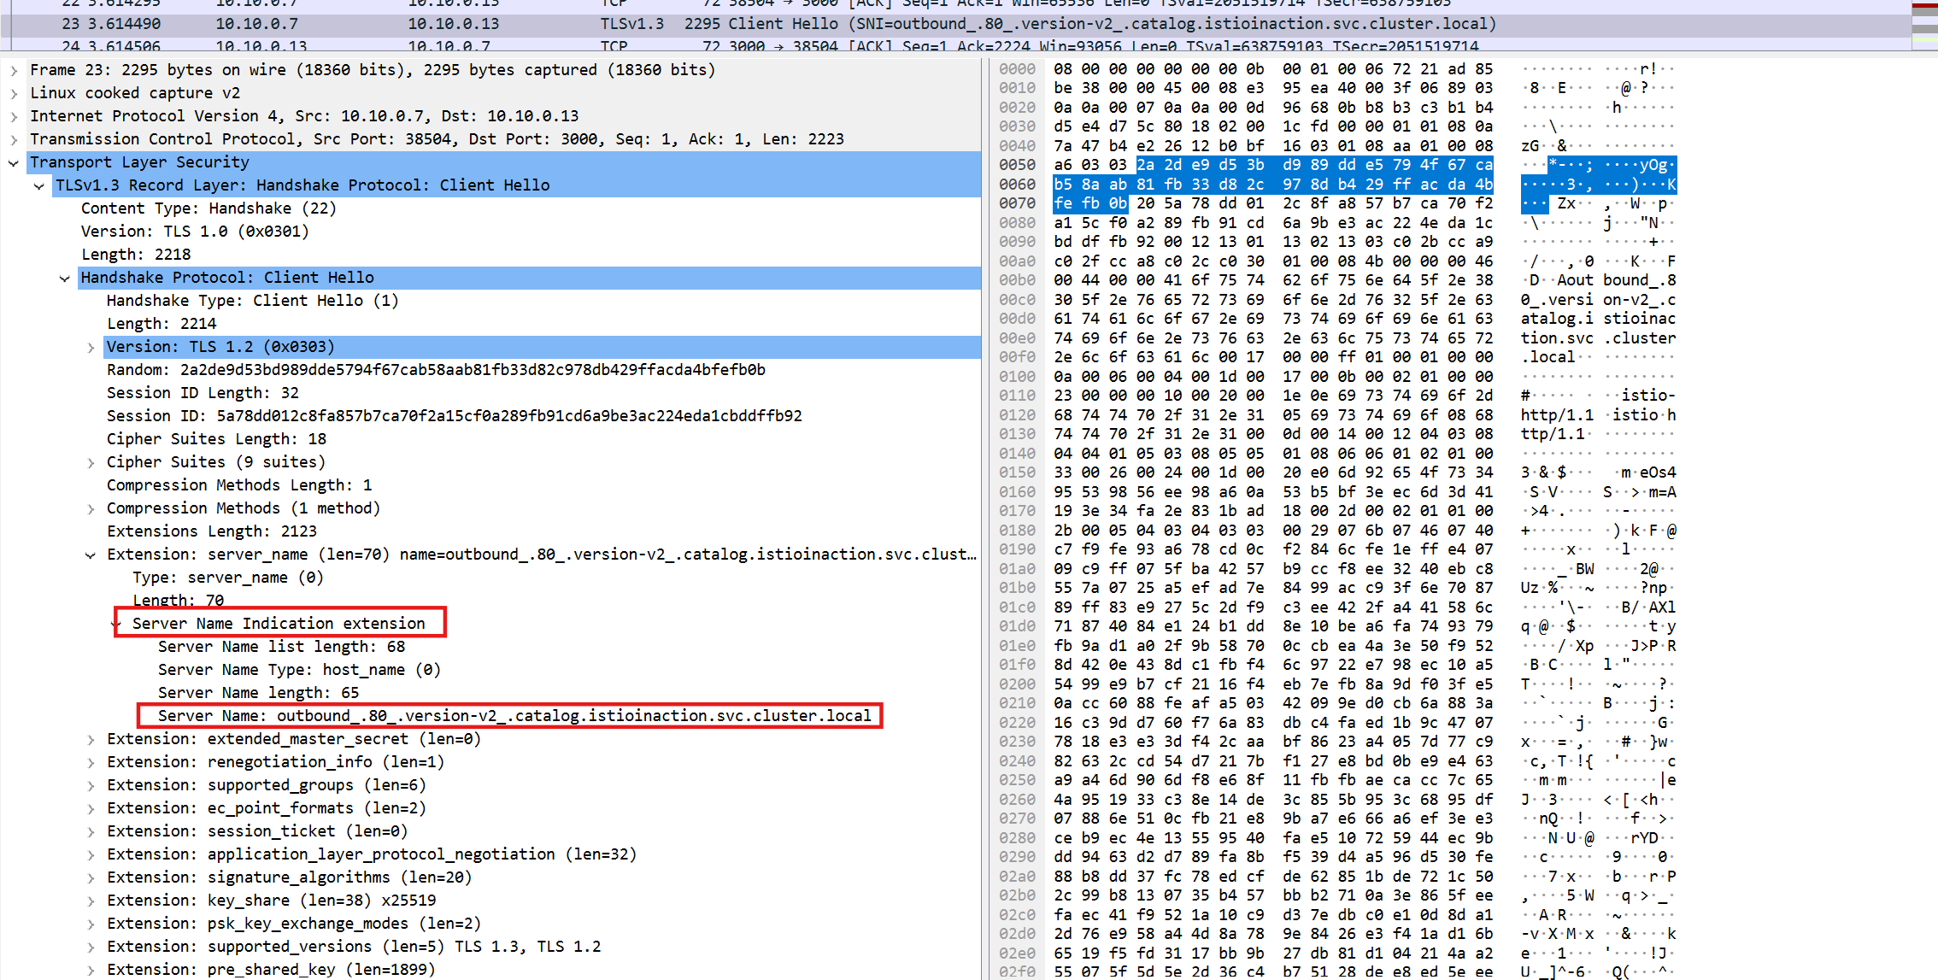Collapse the Transport Layer Security node
Viewport: 1938px width, 980px height.
pos(14,162)
